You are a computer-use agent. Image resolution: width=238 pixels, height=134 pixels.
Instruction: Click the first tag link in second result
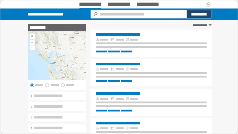(101, 81)
